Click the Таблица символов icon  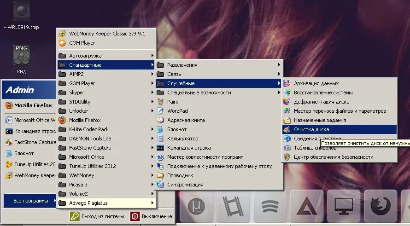click(x=287, y=148)
